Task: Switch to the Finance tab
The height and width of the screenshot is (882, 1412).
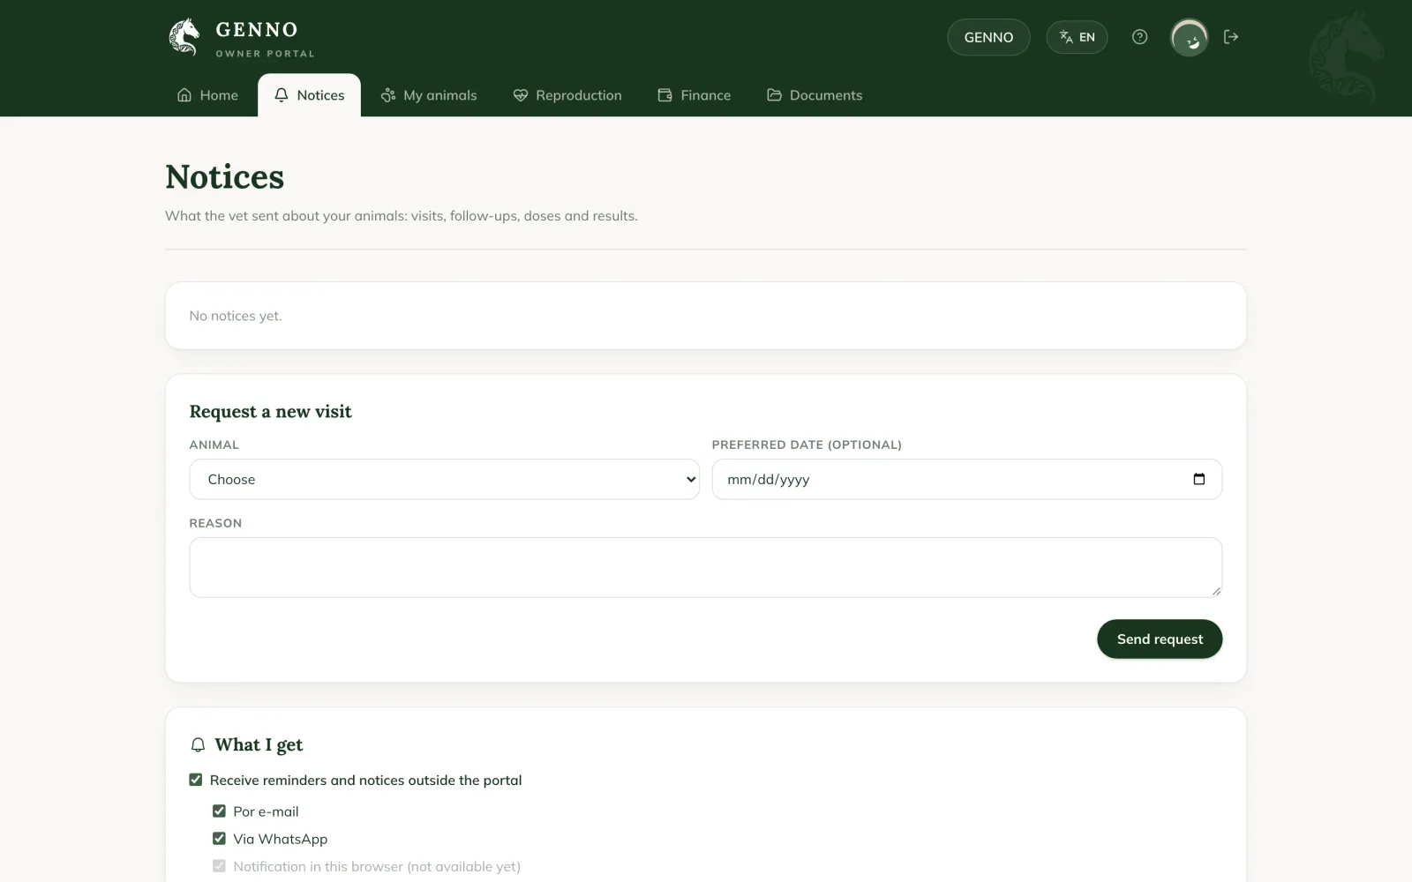Action: [695, 95]
